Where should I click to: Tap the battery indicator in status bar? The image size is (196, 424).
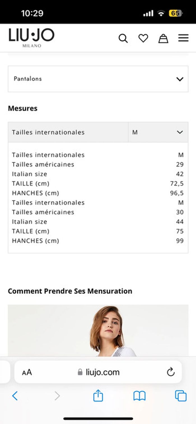(x=176, y=13)
